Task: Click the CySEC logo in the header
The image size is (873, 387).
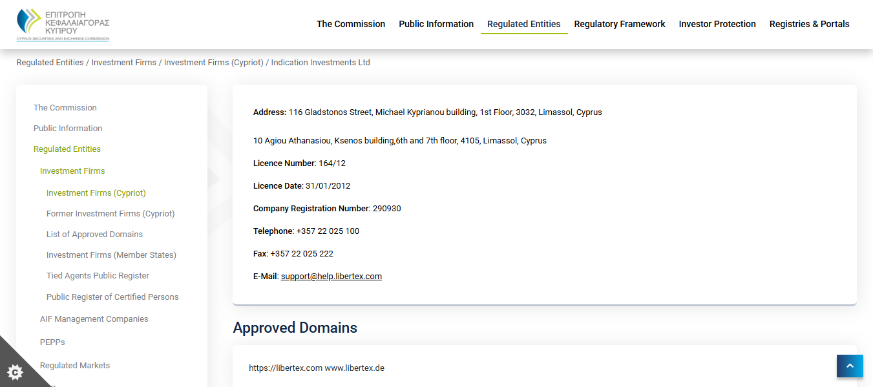Action: (63, 25)
